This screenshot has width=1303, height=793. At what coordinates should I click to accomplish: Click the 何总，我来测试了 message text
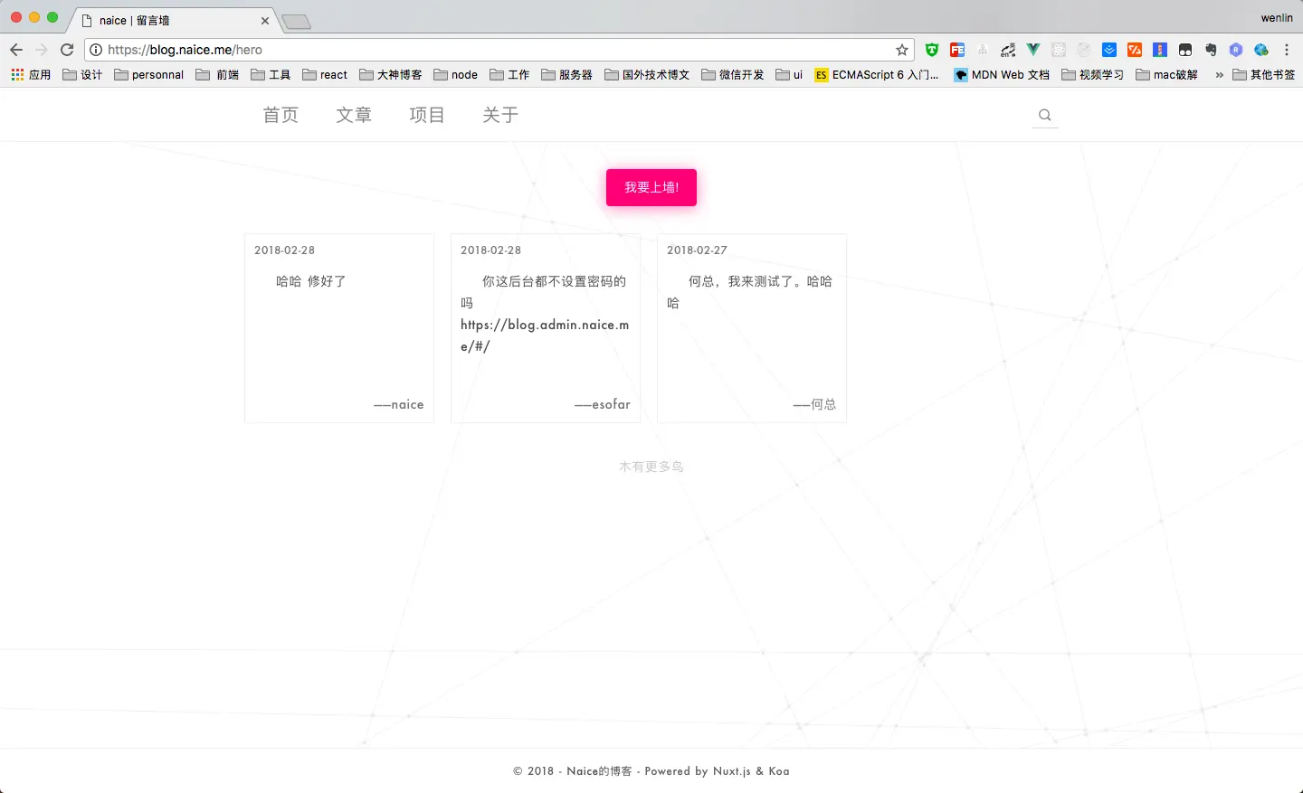pyautogui.click(x=751, y=292)
